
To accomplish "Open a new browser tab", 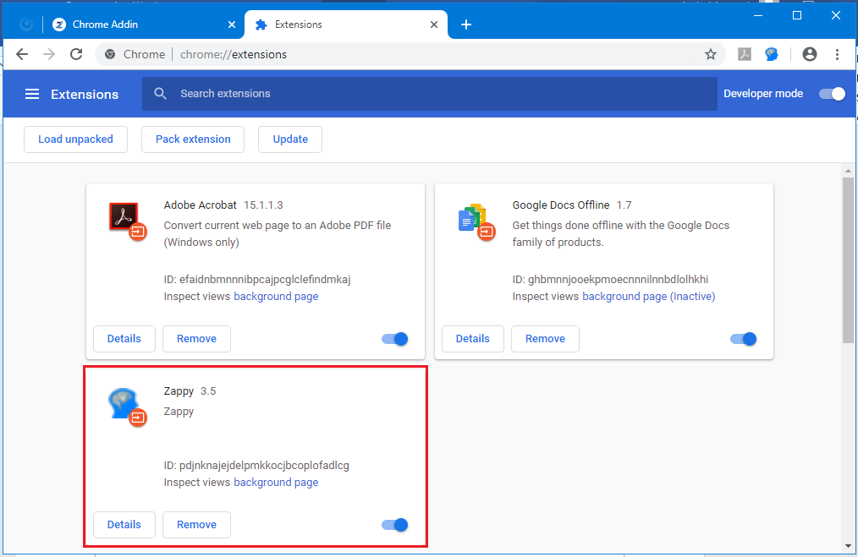I will pos(465,25).
